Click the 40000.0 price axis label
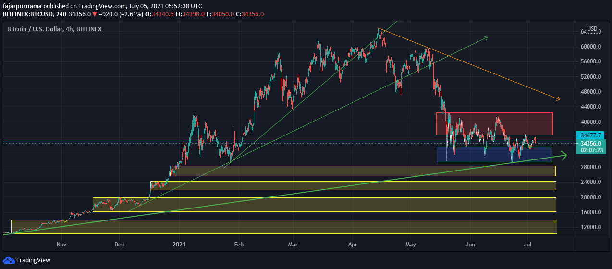 click(591, 122)
